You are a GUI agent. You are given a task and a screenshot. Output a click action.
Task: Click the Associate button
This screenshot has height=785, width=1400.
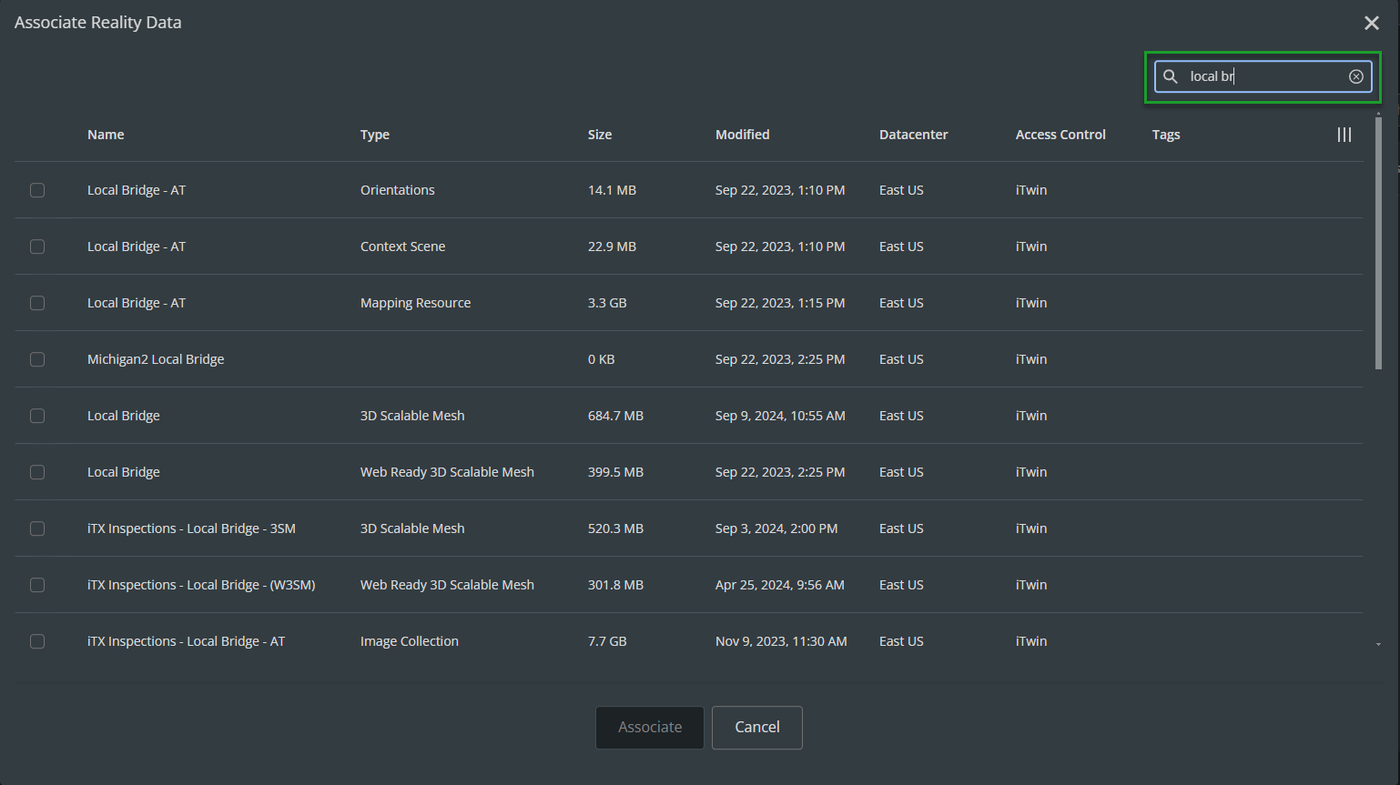click(x=649, y=728)
